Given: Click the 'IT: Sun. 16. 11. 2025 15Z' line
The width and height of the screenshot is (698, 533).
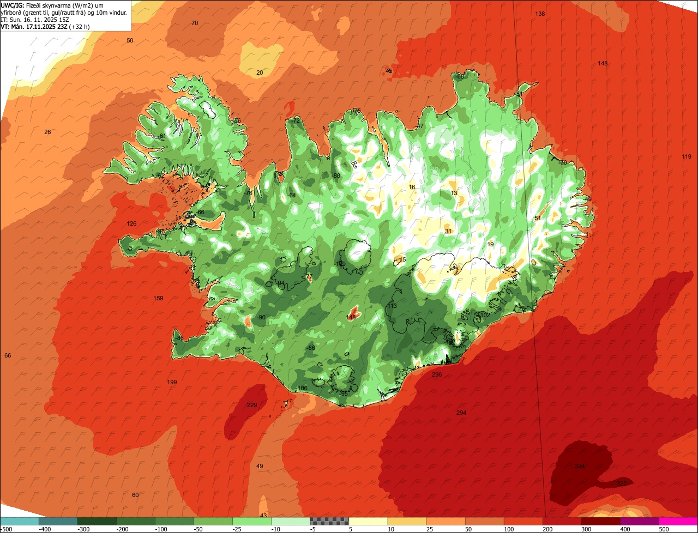Looking at the screenshot, I should coord(35,20).
